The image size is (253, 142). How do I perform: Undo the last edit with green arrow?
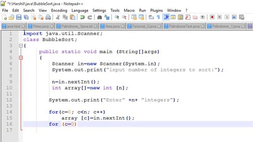click(x=83, y=17)
